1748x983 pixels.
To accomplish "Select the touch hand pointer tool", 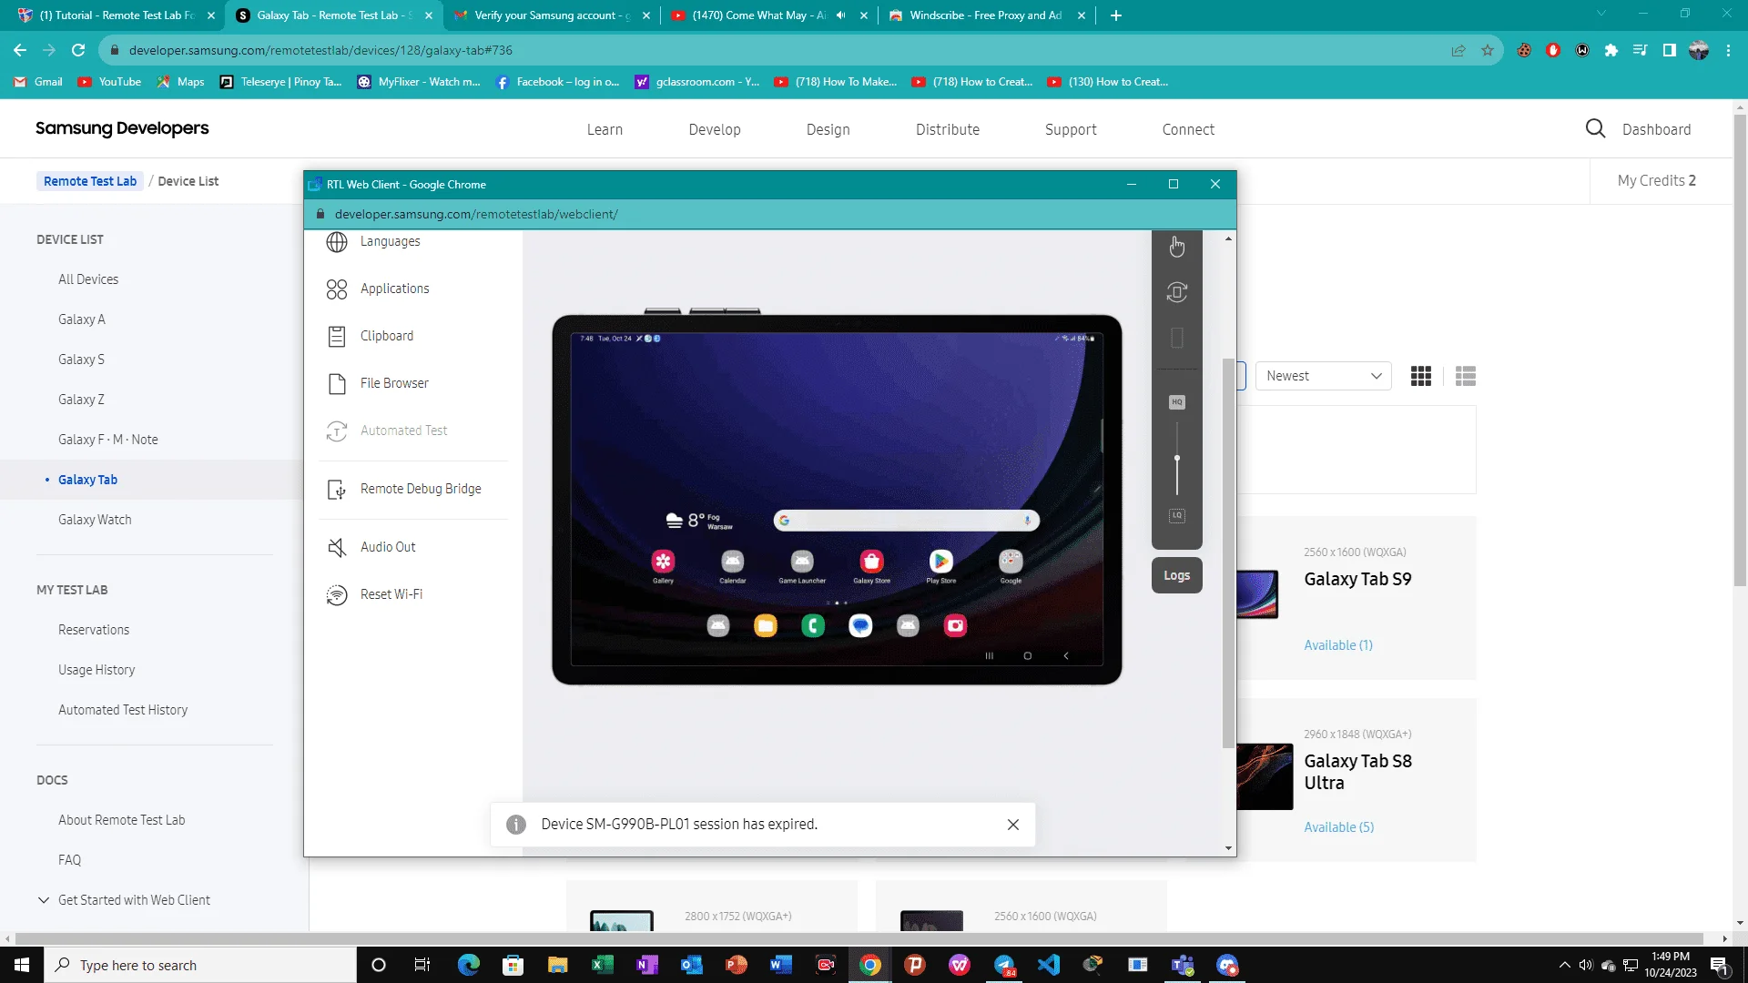I will (1177, 247).
